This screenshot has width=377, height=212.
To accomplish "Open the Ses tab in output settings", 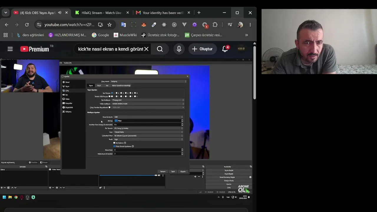I will (x=107, y=86).
